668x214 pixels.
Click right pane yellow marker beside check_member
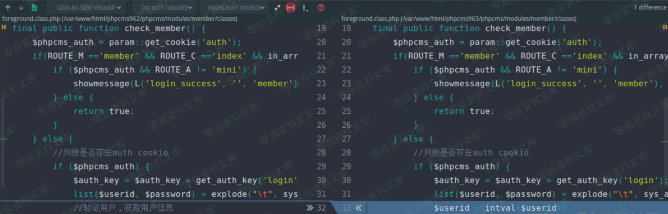pyautogui.click(x=664, y=27)
